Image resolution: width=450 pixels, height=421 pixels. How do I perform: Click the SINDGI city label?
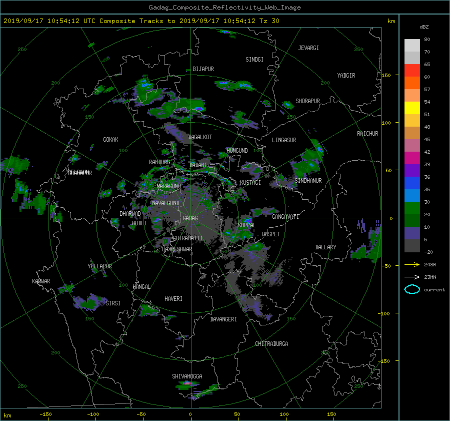coord(254,60)
